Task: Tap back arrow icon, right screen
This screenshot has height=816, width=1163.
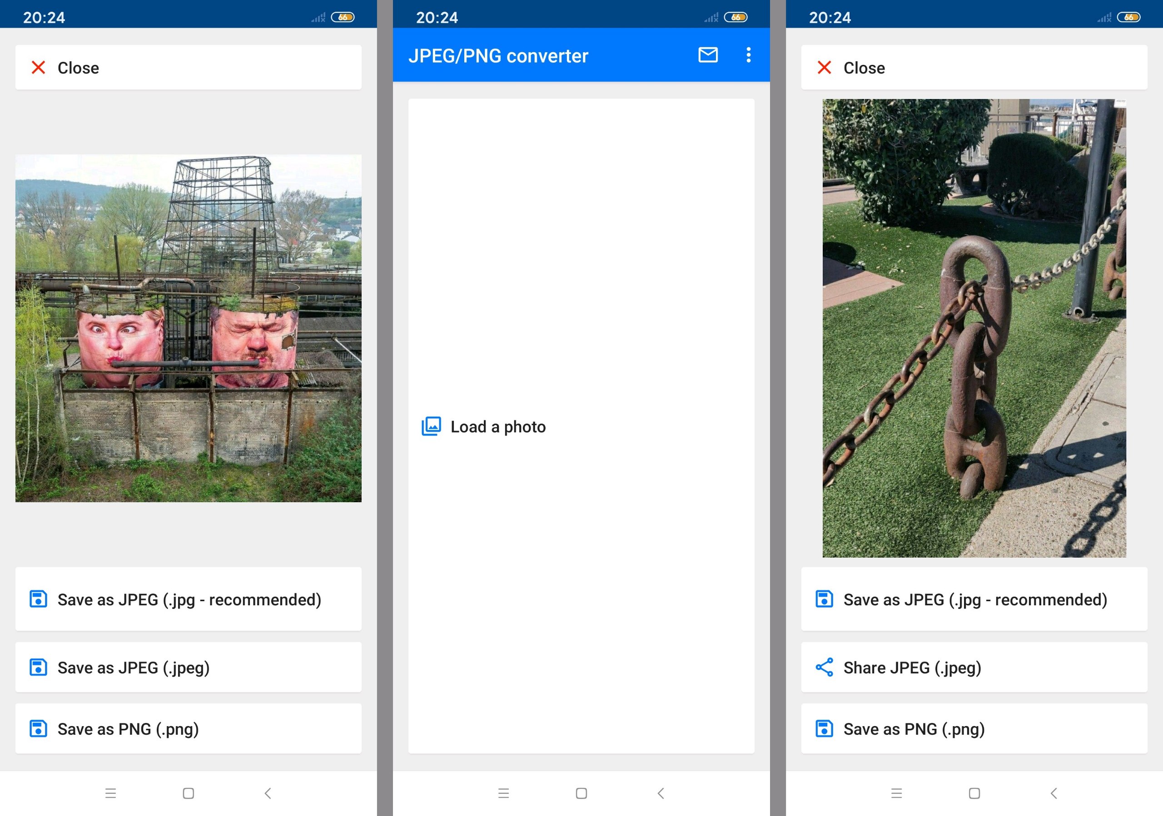Action: click(x=1054, y=793)
